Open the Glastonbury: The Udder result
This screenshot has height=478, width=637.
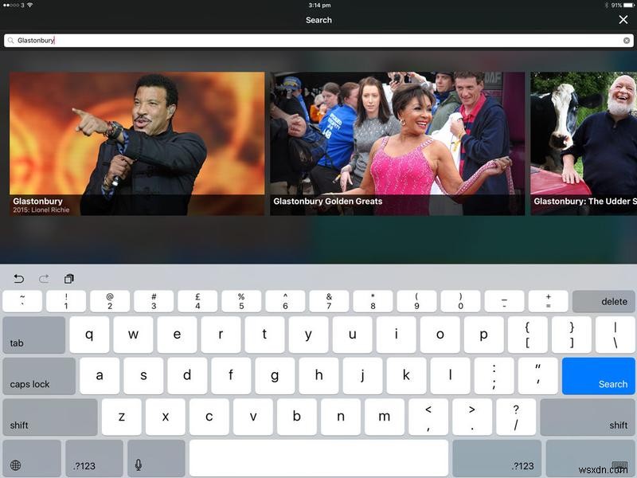tap(584, 143)
